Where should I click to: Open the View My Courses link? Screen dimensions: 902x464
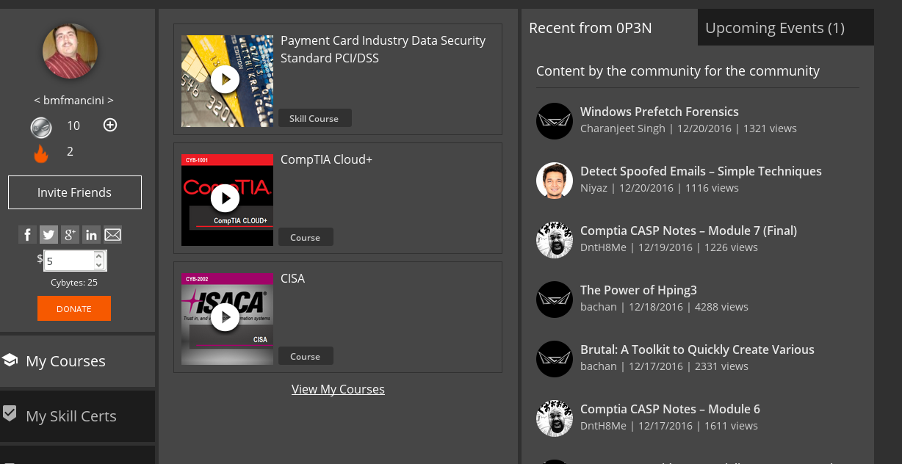(338, 389)
